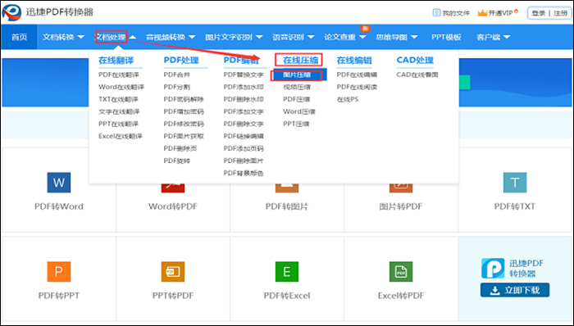This screenshot has height=326, width=574.
Task: Collapse the 文档处理 dropdown arrow
Action: coord(133,37)
